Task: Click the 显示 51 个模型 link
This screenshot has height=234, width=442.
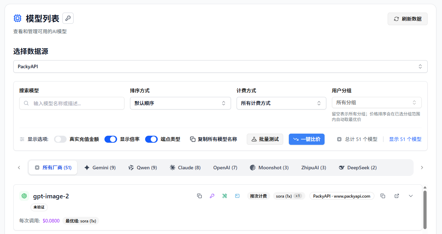Action: pyautogui.click(x=405, y=139)
